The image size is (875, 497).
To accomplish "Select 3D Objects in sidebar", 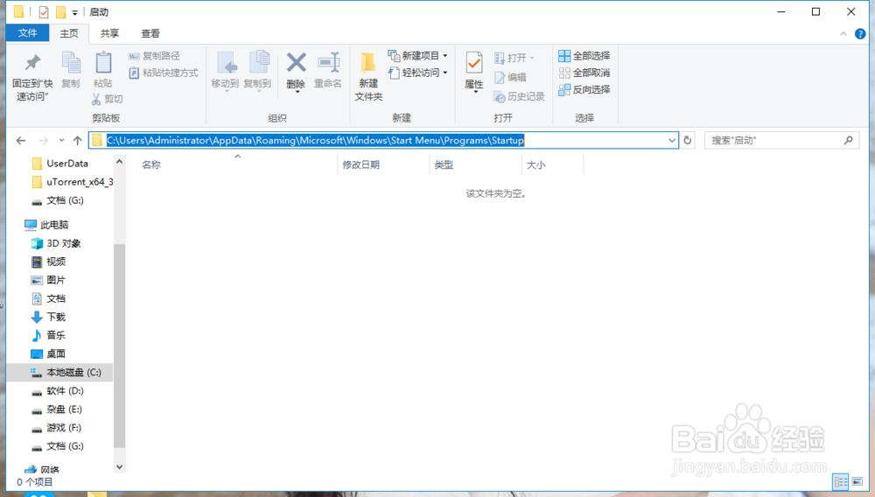I will pos(56,243).
